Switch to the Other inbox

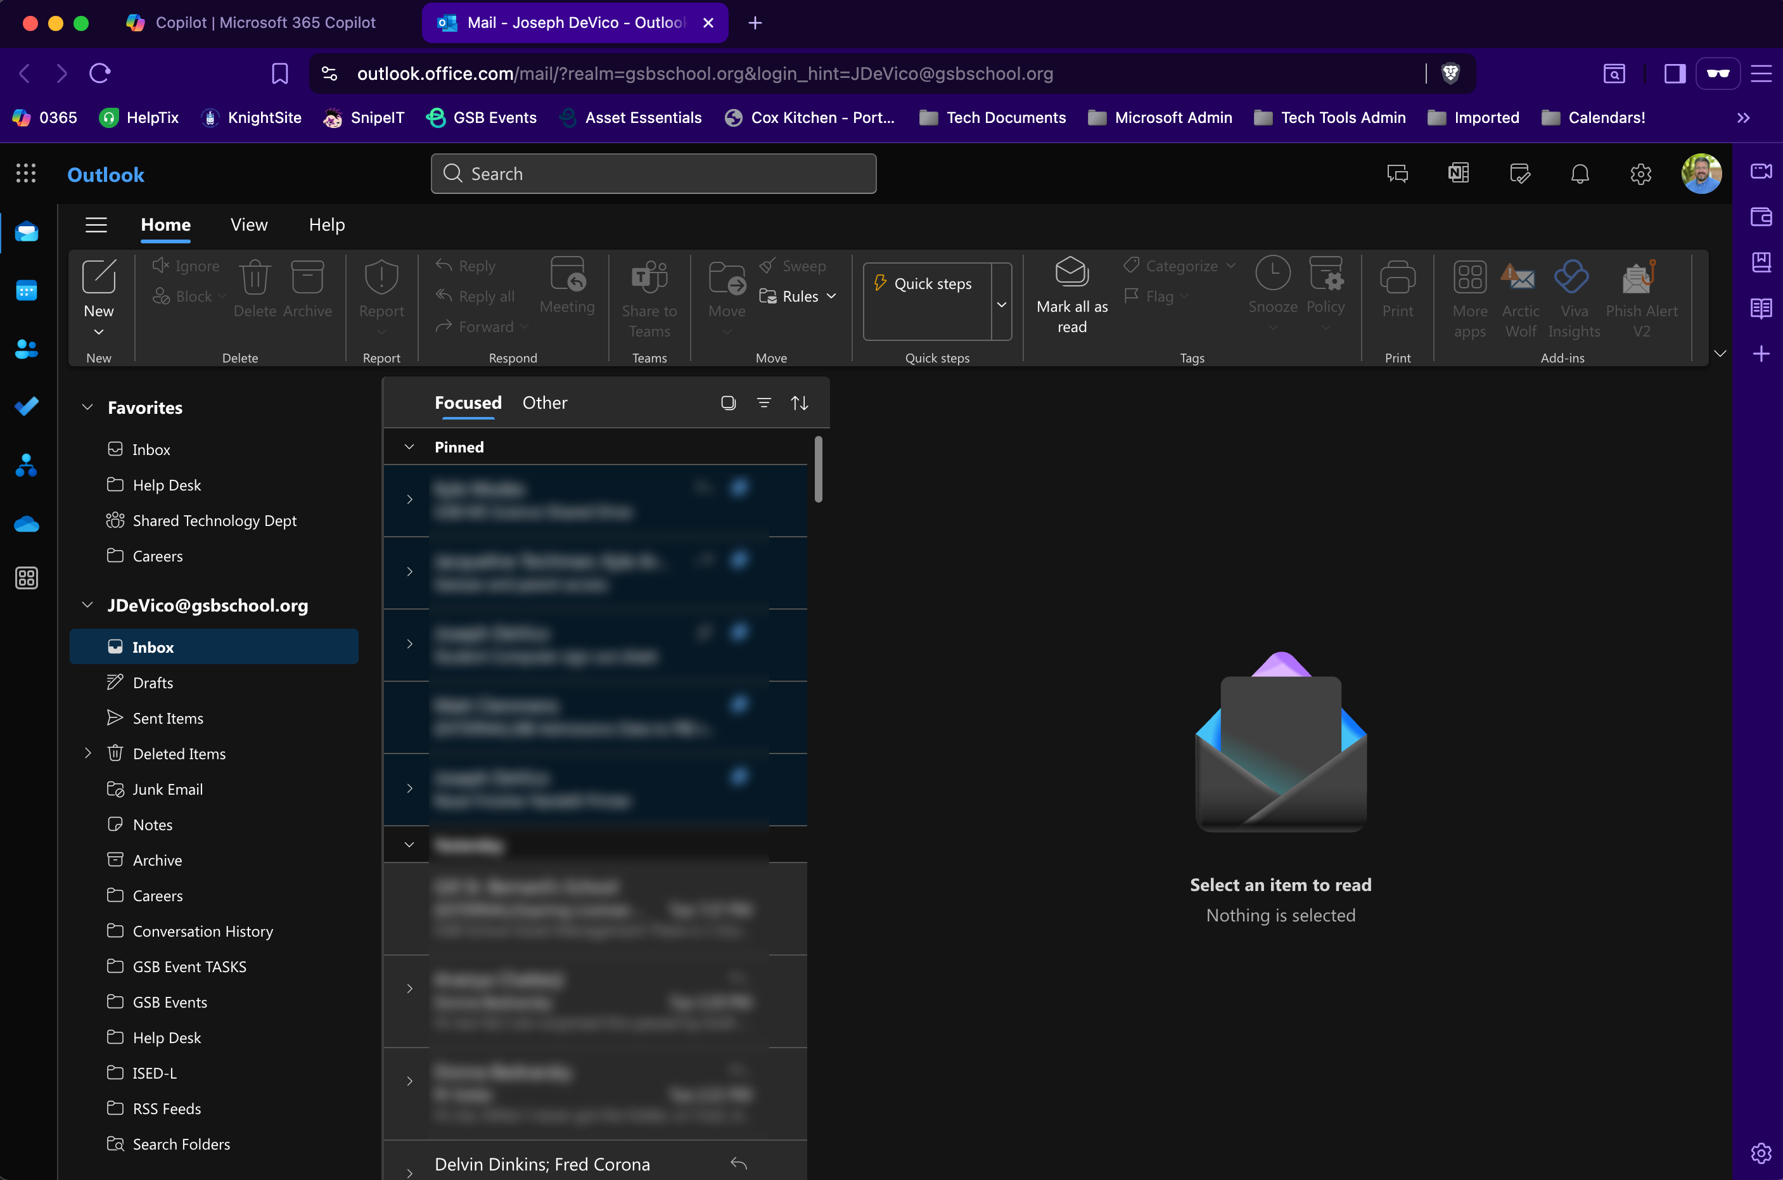tap(545, 403)
